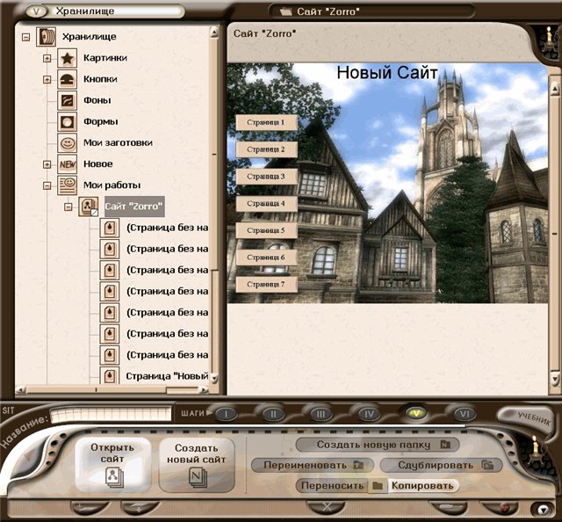The height and width of the screenshot is (522, 562).
Task: Click the Новый Сайт heading in preview
Action: tap(387, 73)
